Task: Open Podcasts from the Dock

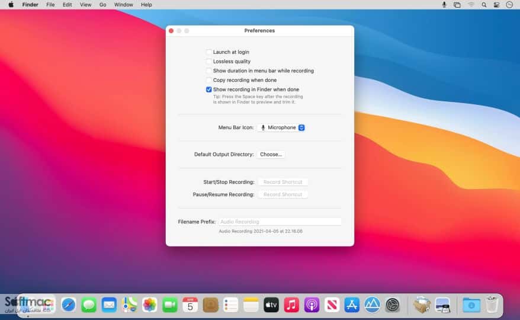Action: [x=312, y=305]
